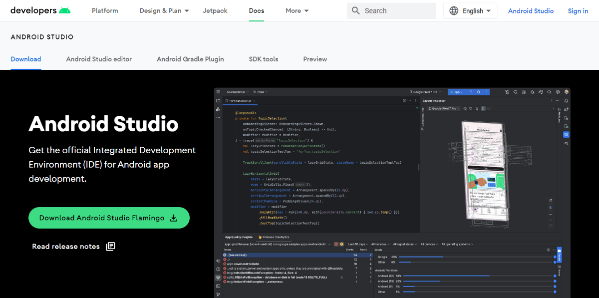Viewport: 599px width, 298px height.
Task: Open the More dropdown in the navigation
Action: (297, 10)
